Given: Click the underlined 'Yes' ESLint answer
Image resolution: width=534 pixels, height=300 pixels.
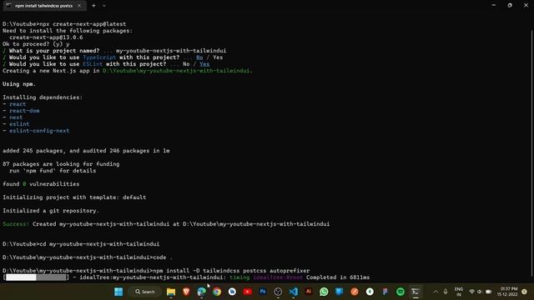Looking at the screenshot, I should (x=204, y=64).
